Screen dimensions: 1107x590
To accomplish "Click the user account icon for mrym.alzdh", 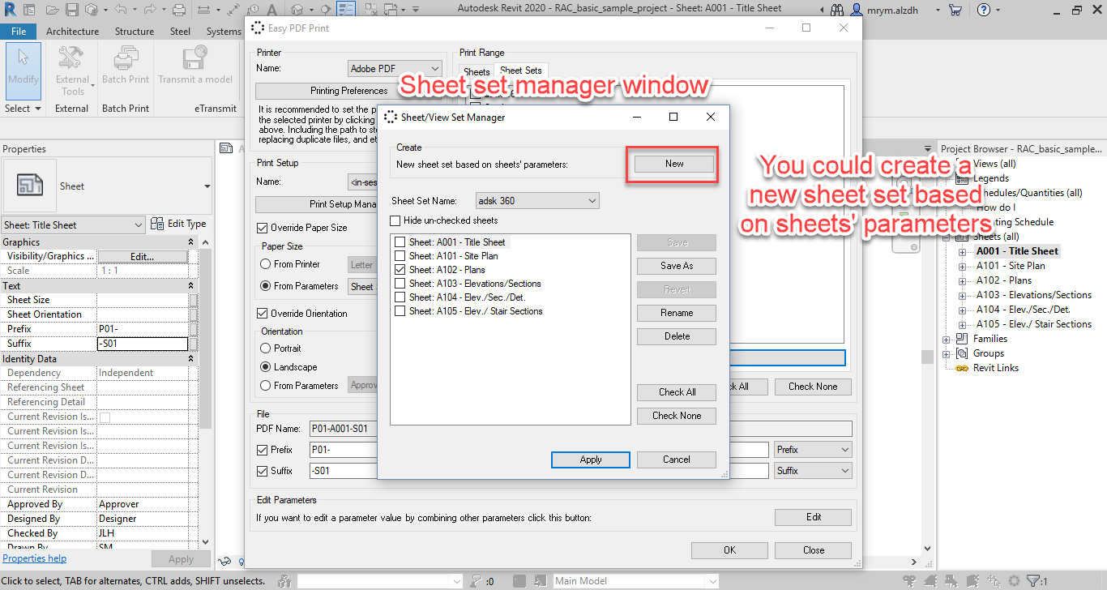I will point(857,10).
